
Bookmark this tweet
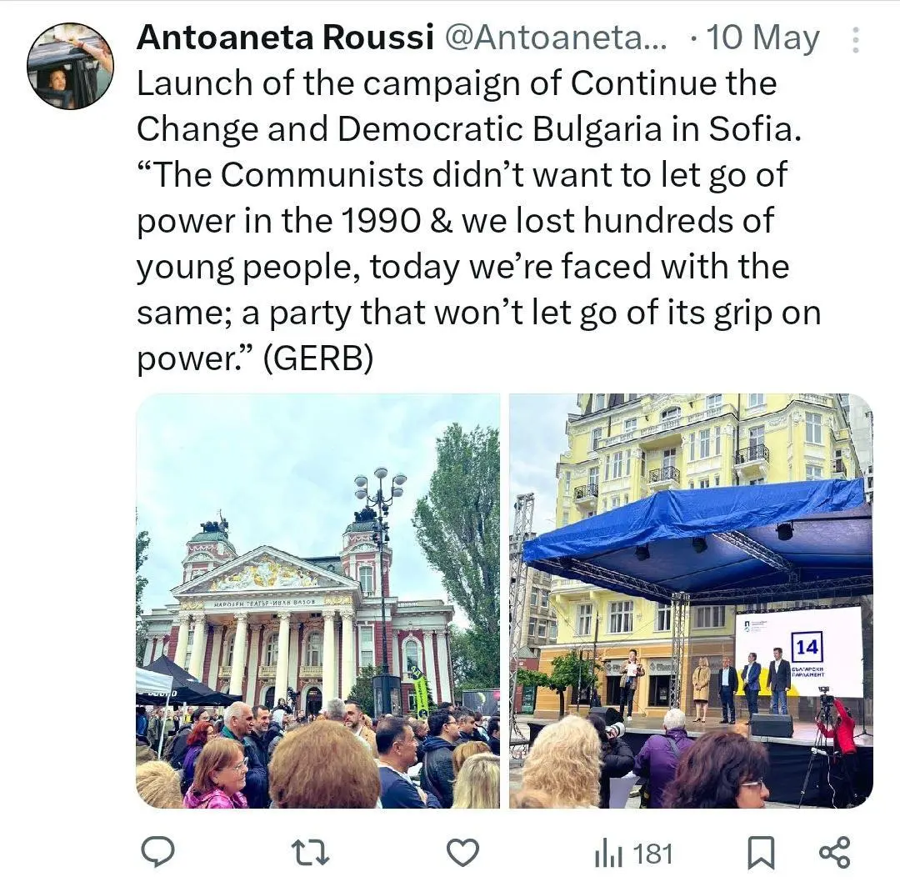pyautogui.click(x=761, y=853)
